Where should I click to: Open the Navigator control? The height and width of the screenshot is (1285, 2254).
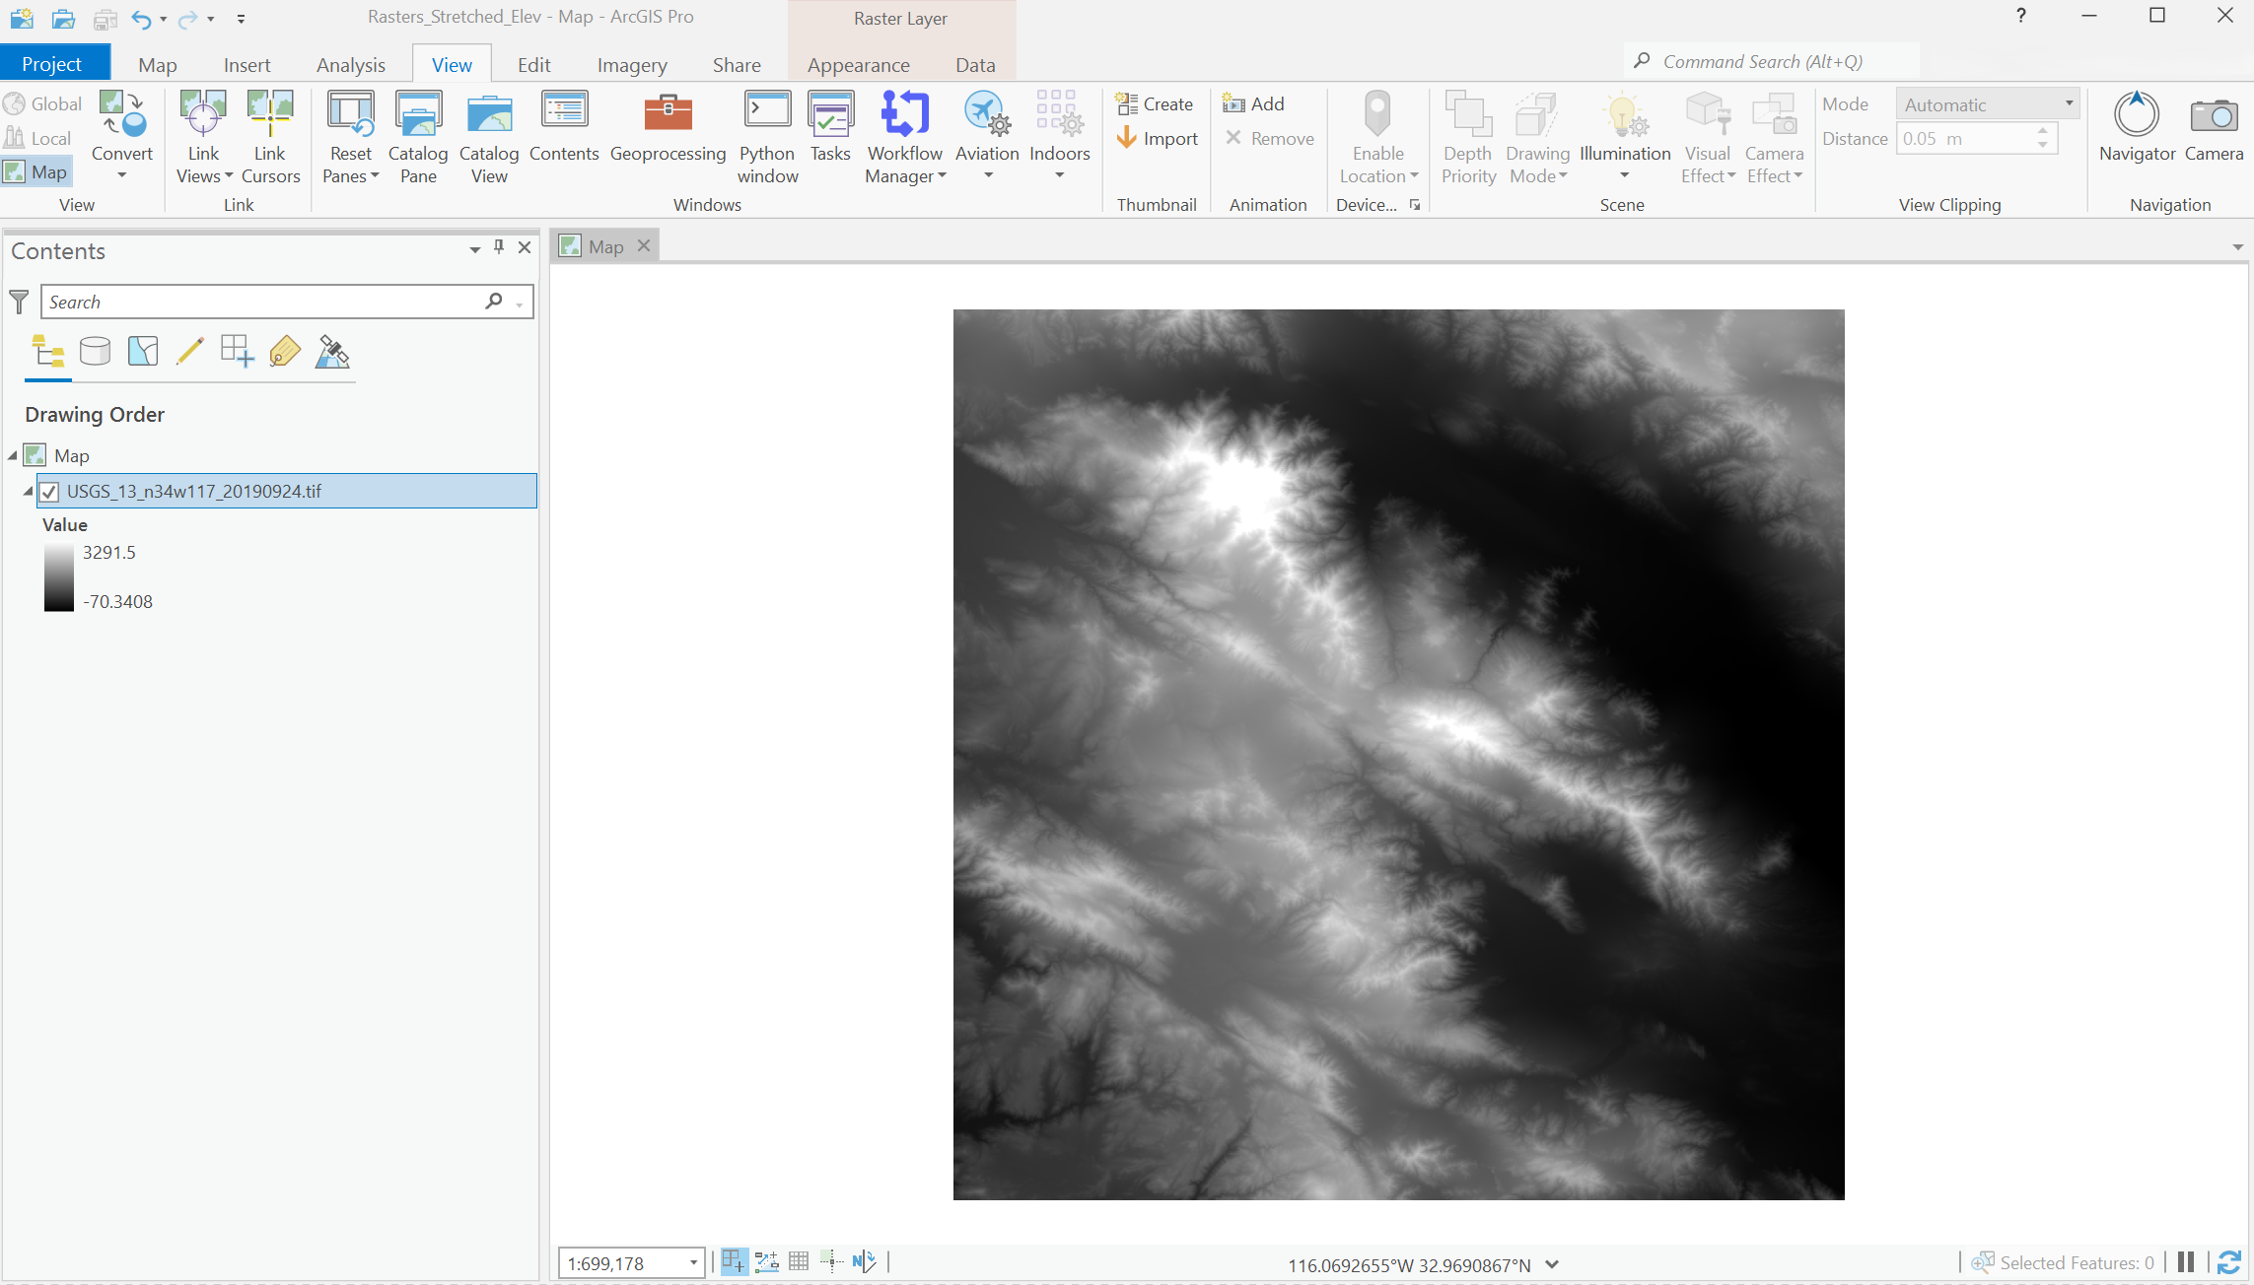point(2137,126)
